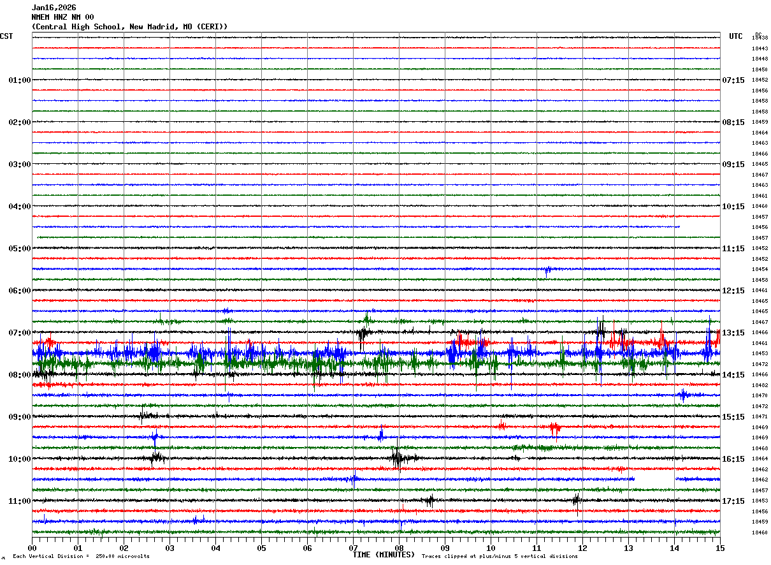Select the 11:00 CST time label
Viewport: 771px width, 565px height.
coord(20,501)
